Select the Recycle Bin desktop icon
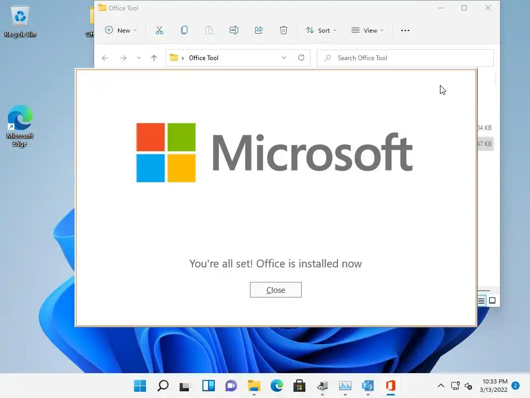Screen dimensions: 530x398 point(20,21)
